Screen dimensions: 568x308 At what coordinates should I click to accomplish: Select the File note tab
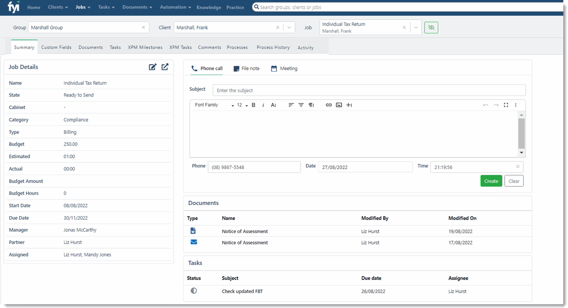coord(246,68)
